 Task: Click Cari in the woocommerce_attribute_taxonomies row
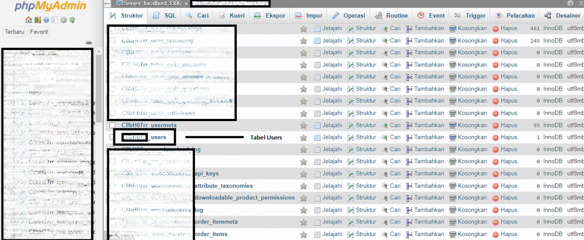(x=391, y=186)
